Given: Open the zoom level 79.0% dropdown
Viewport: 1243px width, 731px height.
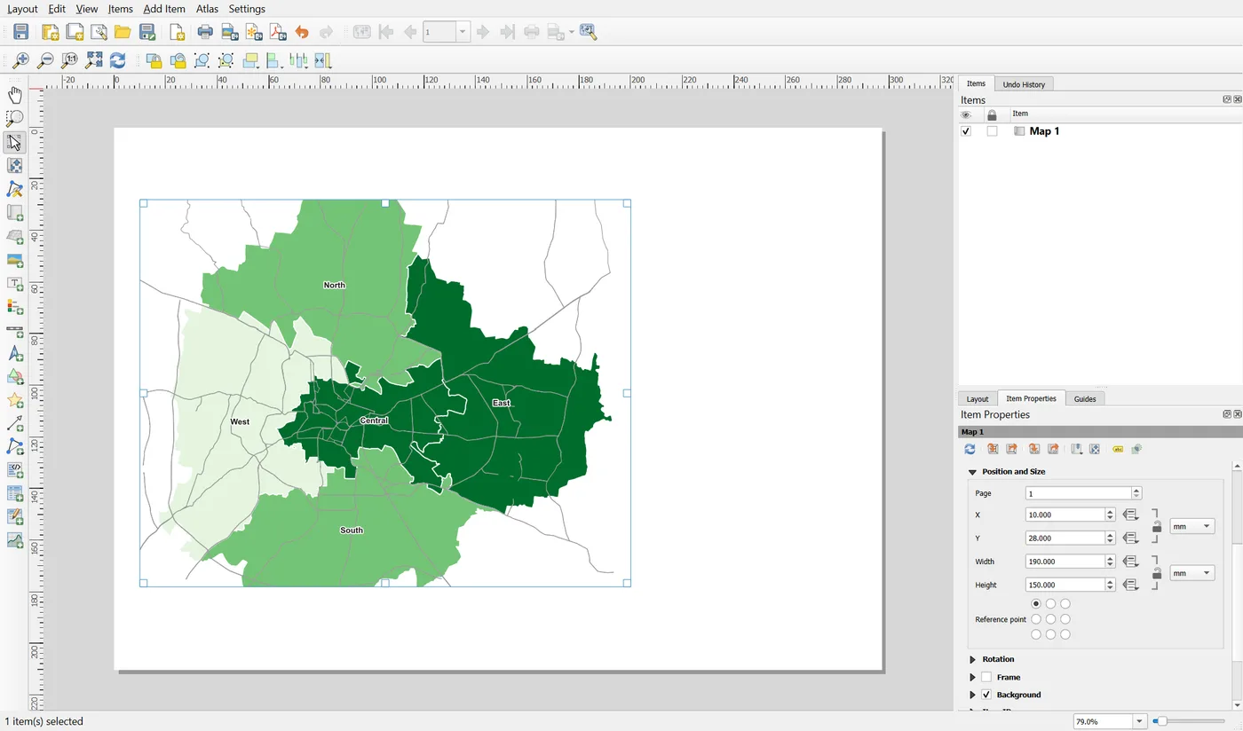Looking at the screenshot, I should tap(1140, 722).
